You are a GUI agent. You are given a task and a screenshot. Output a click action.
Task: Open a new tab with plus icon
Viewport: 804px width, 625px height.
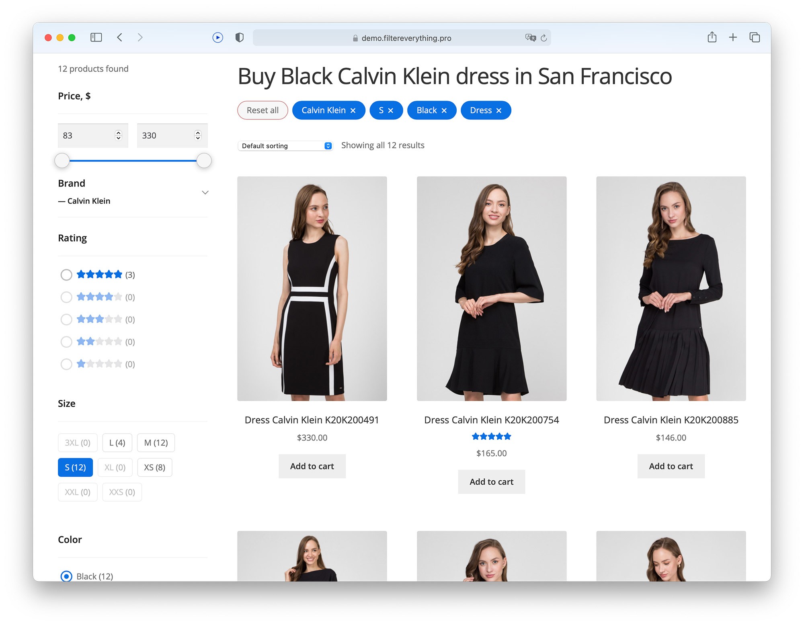(733, 37)
